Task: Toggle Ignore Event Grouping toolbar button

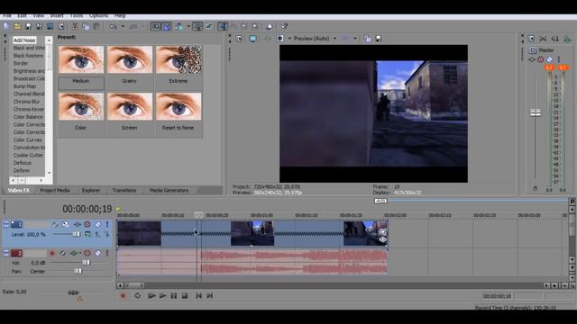Action: tap(209, 26)
